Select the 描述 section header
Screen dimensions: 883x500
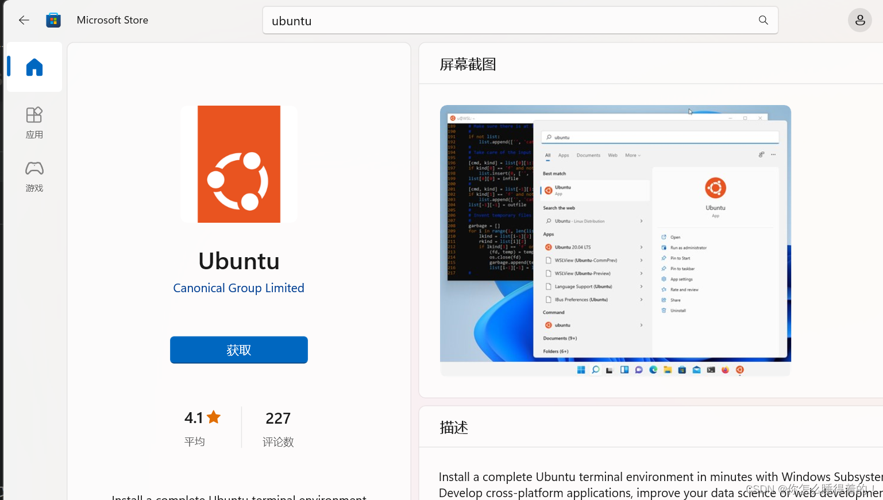point(453,427)
